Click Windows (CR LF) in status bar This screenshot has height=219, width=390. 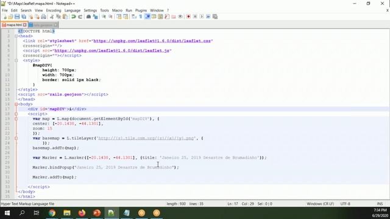tap(320, 204)
